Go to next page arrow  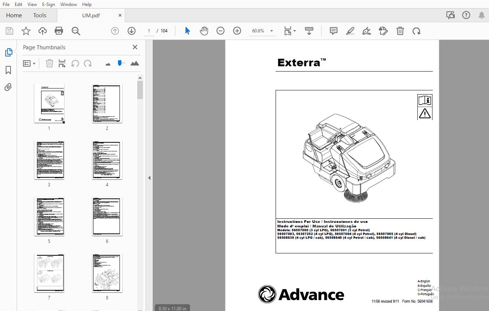pos(132,31)
